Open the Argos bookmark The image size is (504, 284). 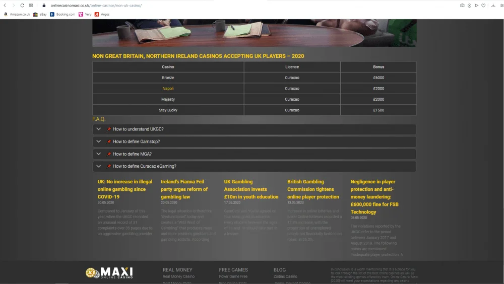(x=102, y=15)
